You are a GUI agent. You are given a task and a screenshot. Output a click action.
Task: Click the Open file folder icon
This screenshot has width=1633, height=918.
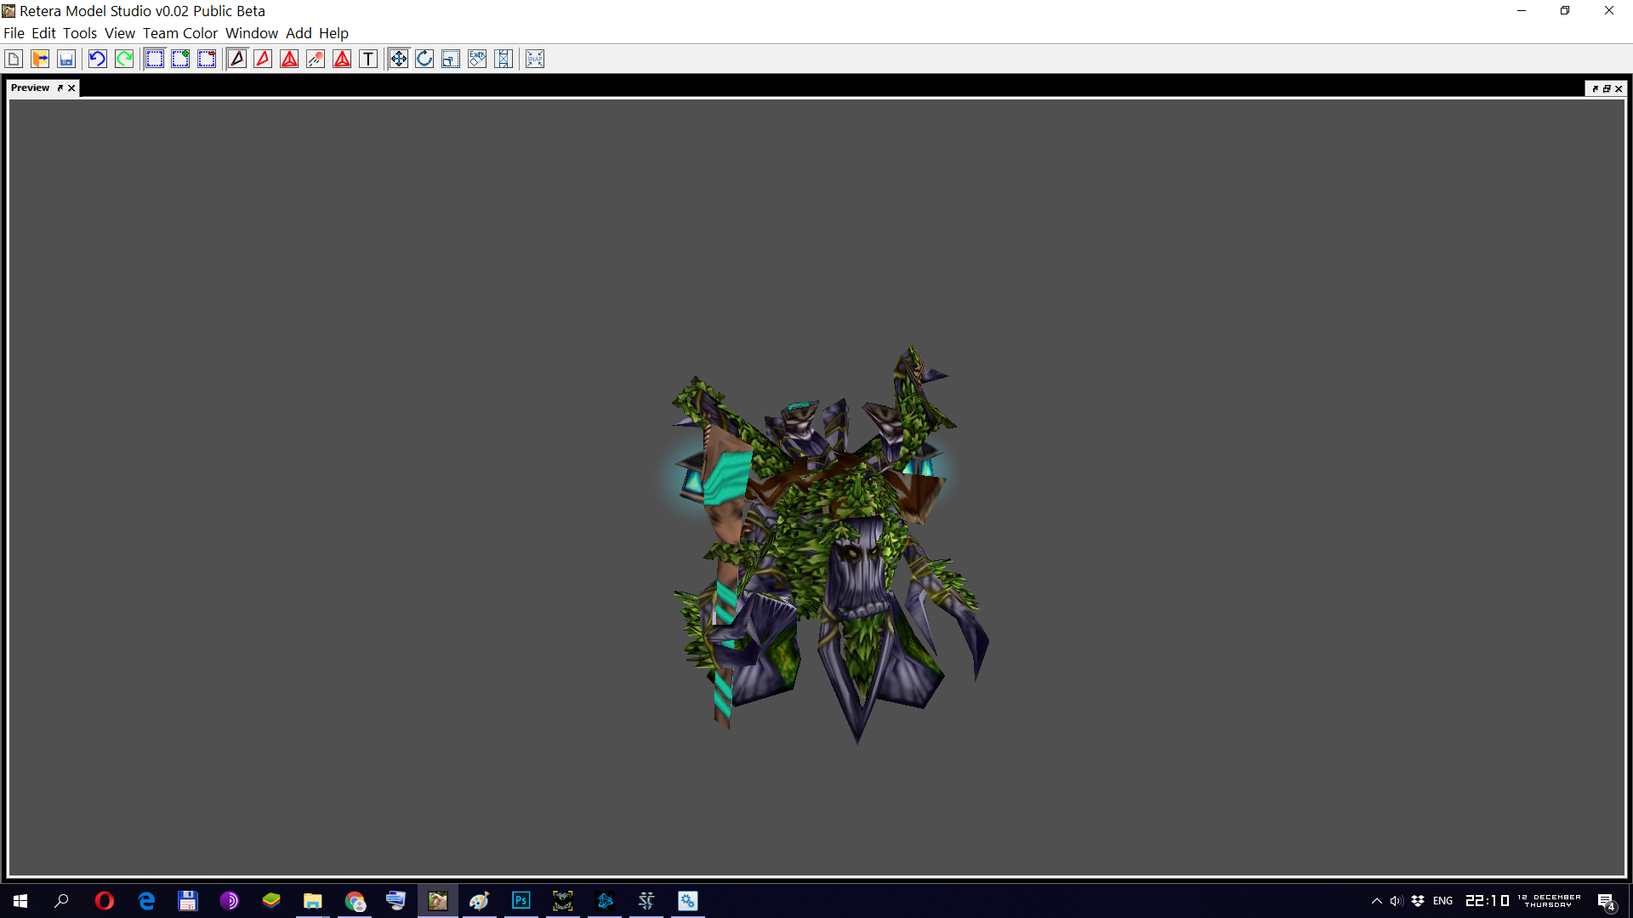[40, 59]
